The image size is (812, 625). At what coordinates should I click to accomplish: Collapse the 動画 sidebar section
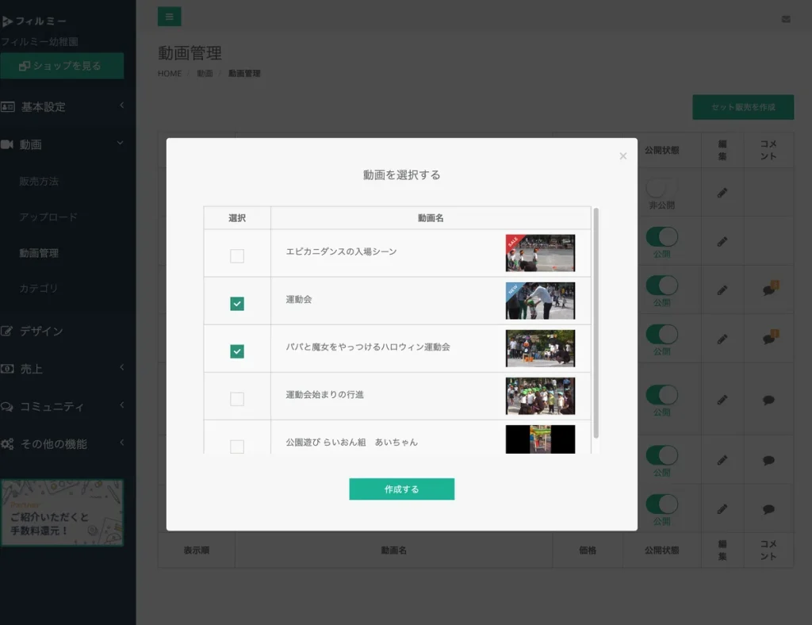[62, 144]
